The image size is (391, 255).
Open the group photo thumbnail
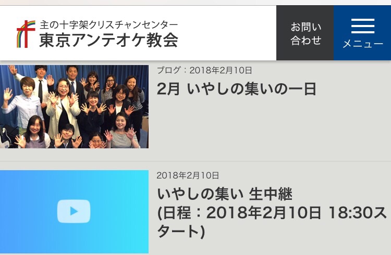tap(75, 107)
